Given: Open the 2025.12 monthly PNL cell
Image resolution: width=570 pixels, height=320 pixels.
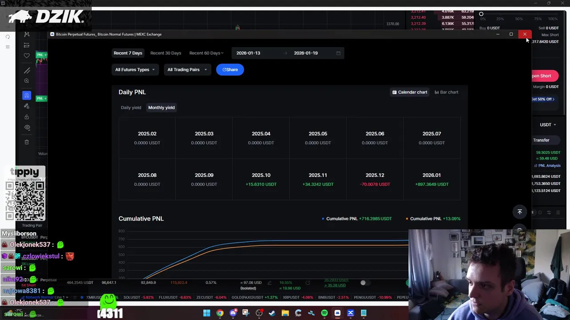Looking at the screenshot, I should pos(375,180).
